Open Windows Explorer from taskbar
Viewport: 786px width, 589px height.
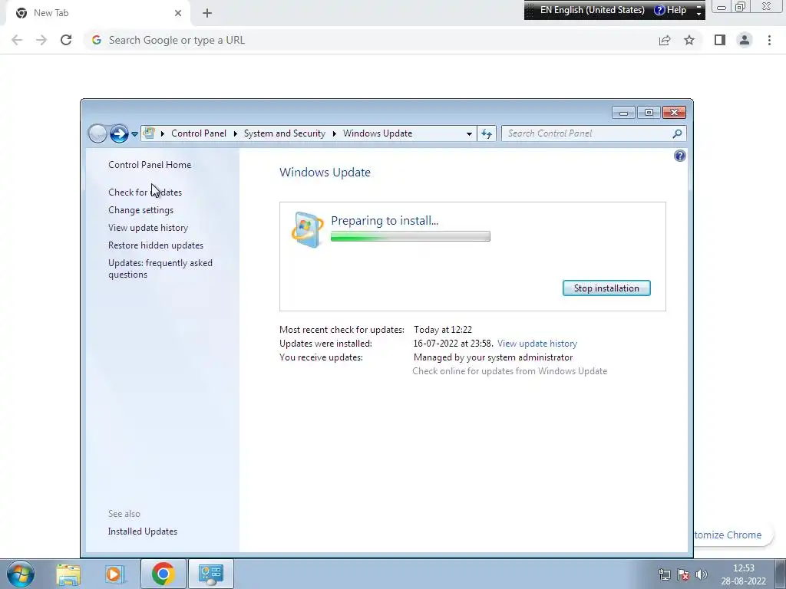(68, 574)
